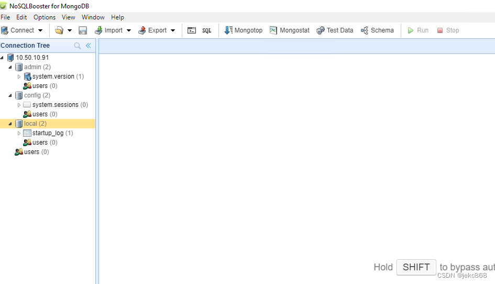Open the Connect dropdown arrow
The width and height of the screenshot is (495, 284).
(x=40, y=30)
